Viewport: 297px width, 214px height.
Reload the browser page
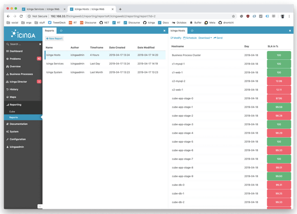click(x=21, y=16)
